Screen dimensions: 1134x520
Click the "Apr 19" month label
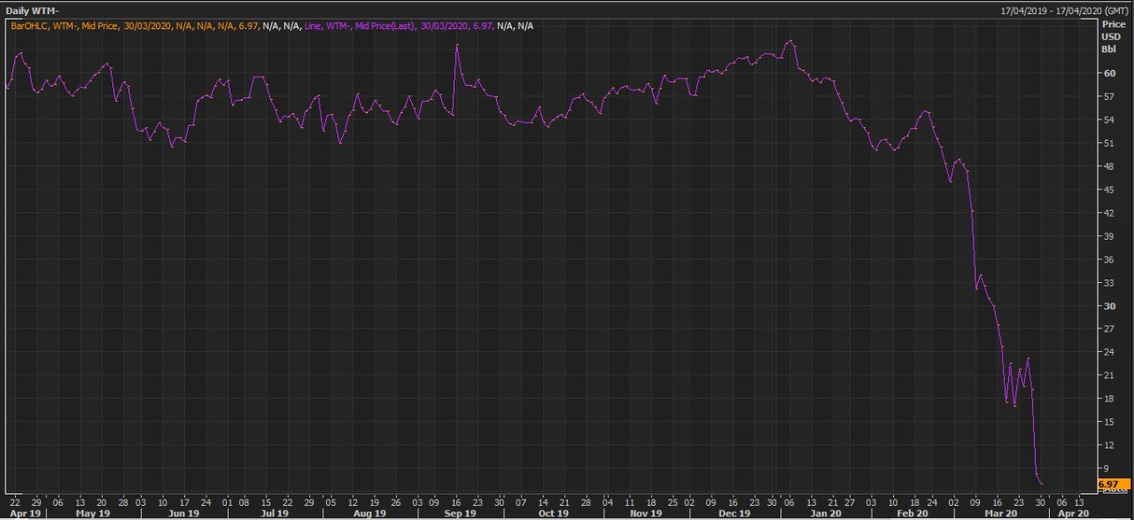click(x=26, y=513)
